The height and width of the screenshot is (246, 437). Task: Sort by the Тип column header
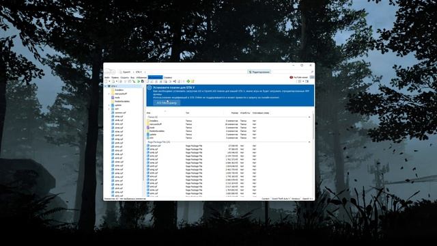pyautogui.click(x=187, y=113)
